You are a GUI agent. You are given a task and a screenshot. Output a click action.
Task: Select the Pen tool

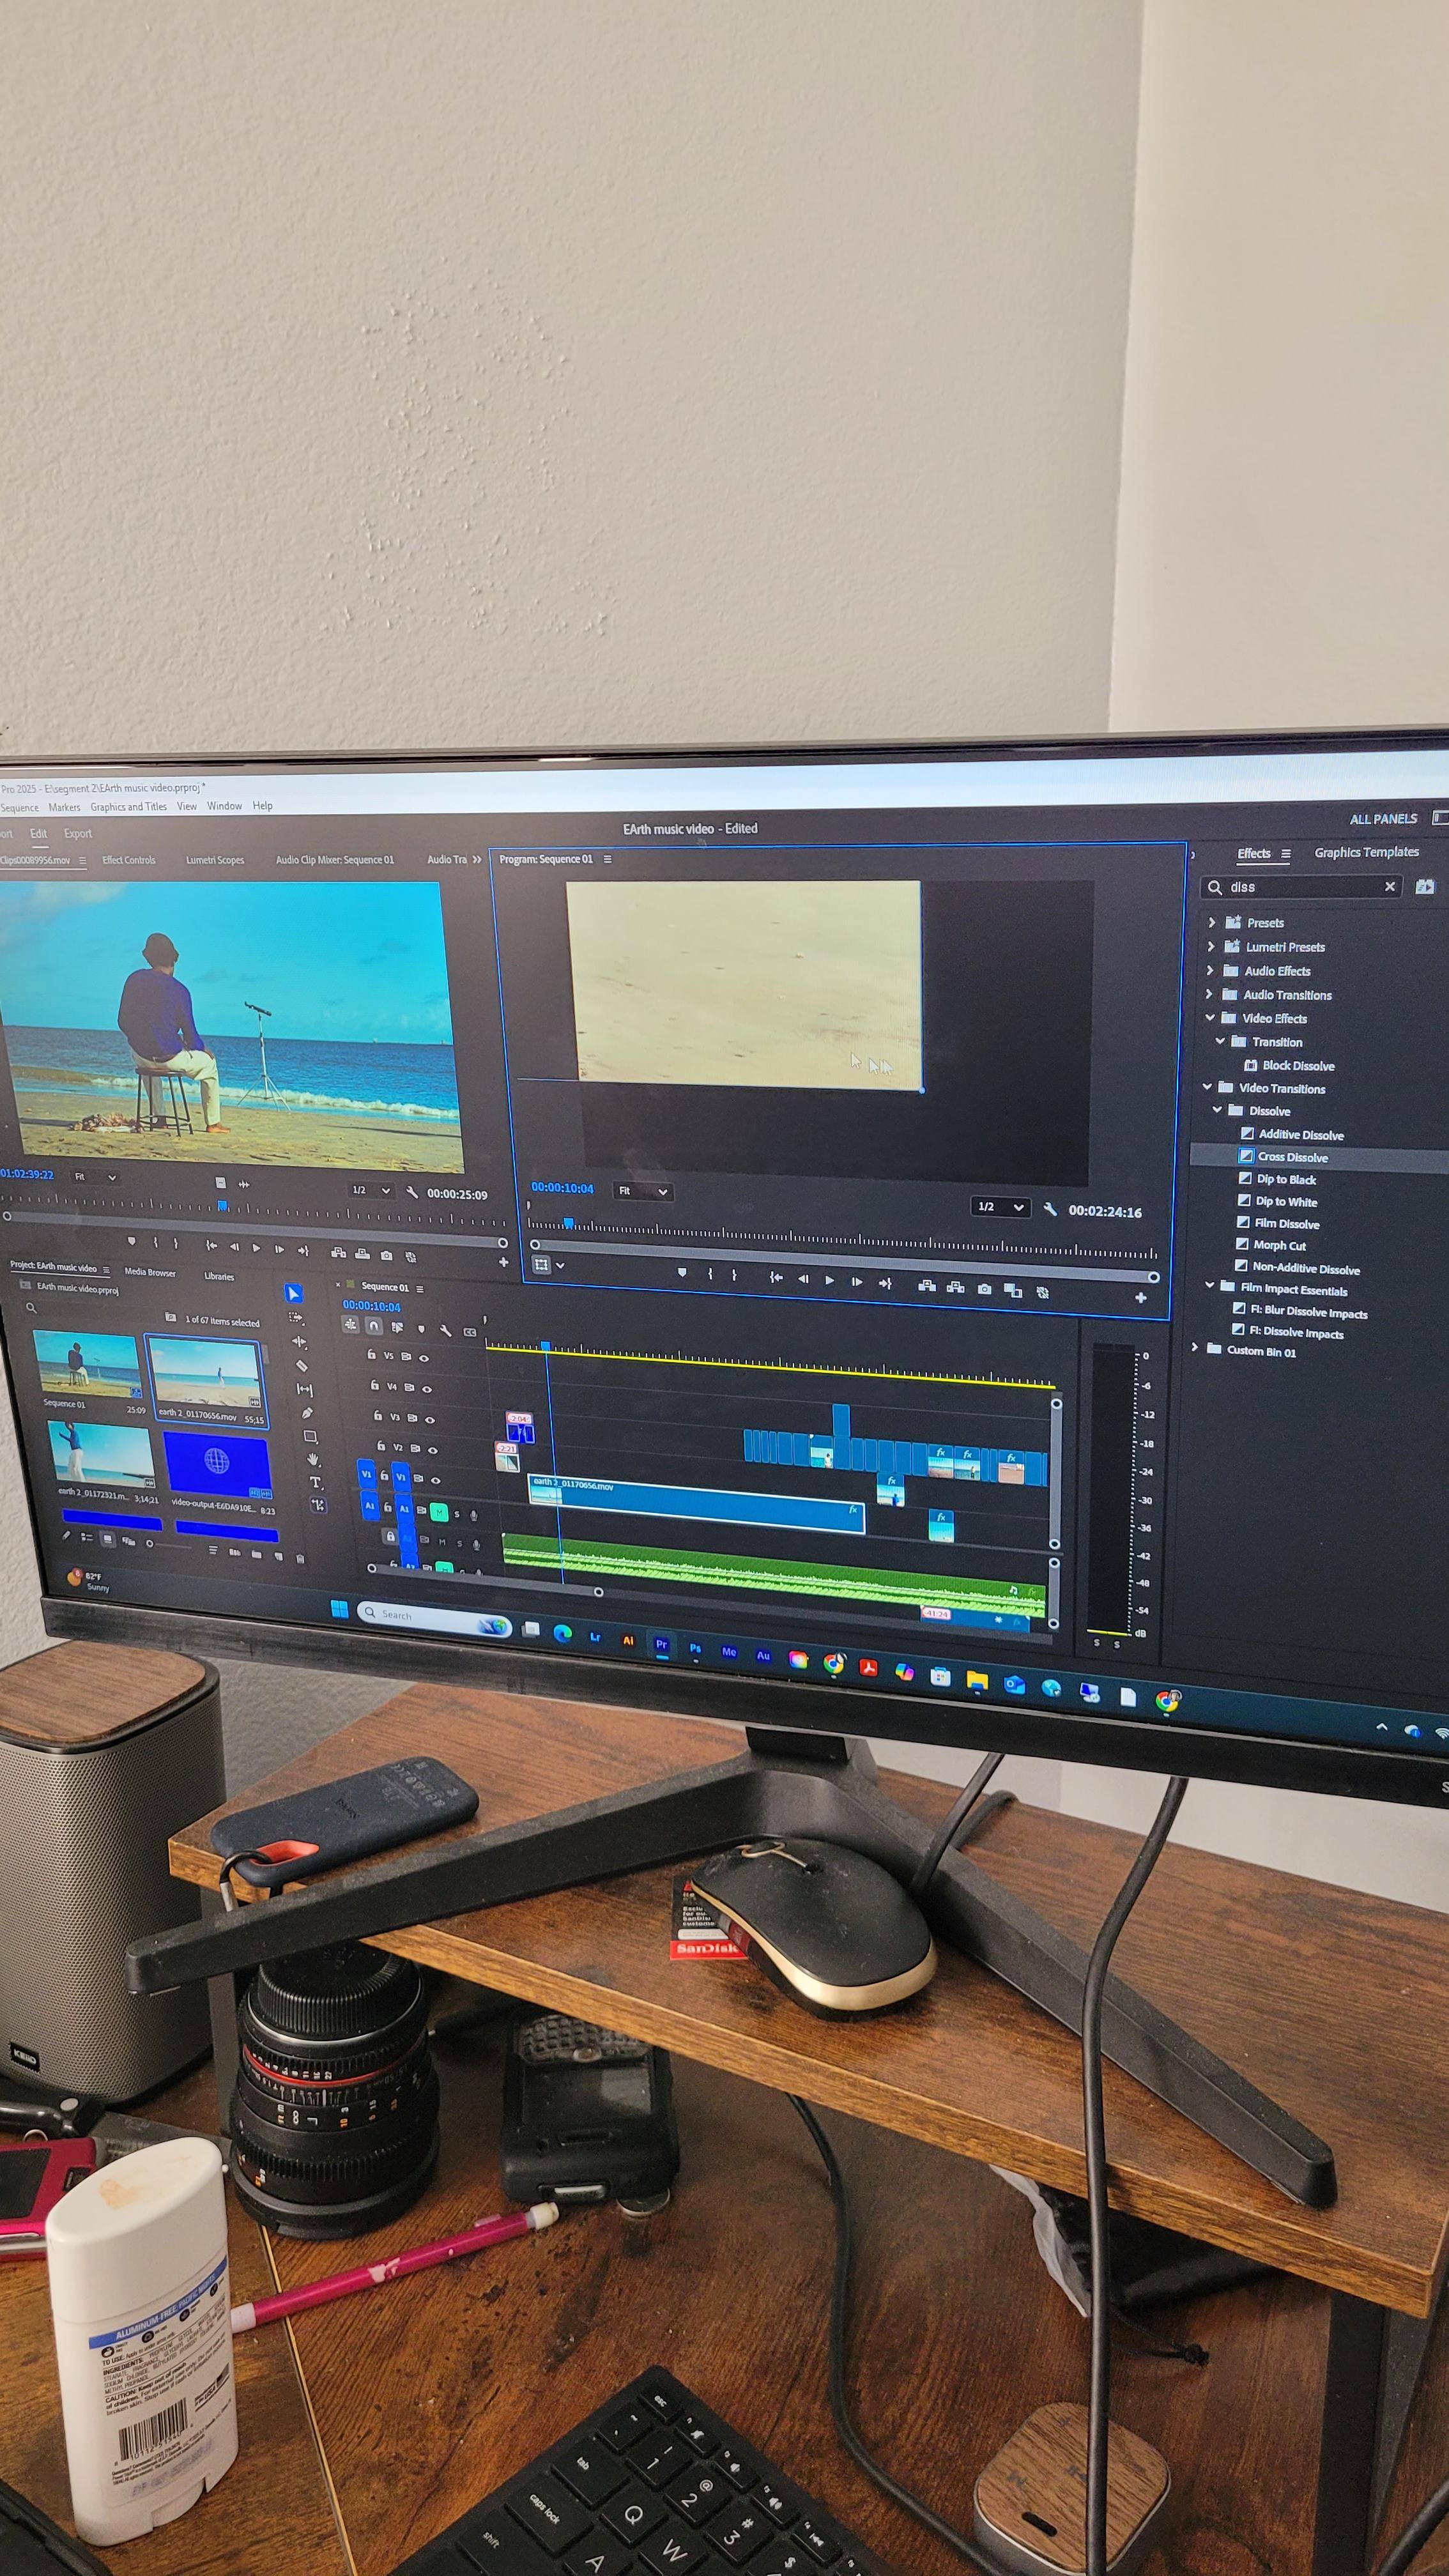click(x=307, y=1413)
